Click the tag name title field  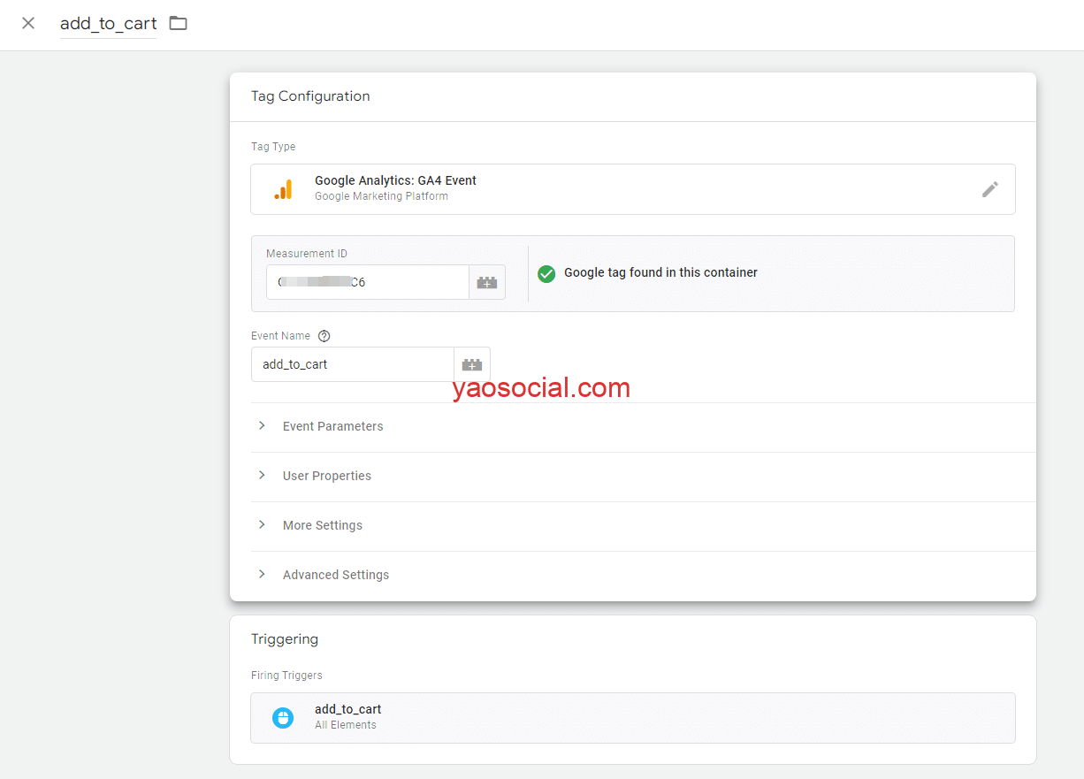pos(108,24)
